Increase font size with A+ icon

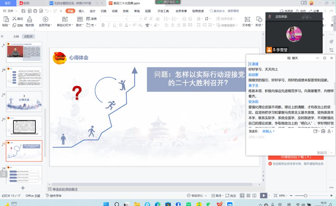pos(145,19)
